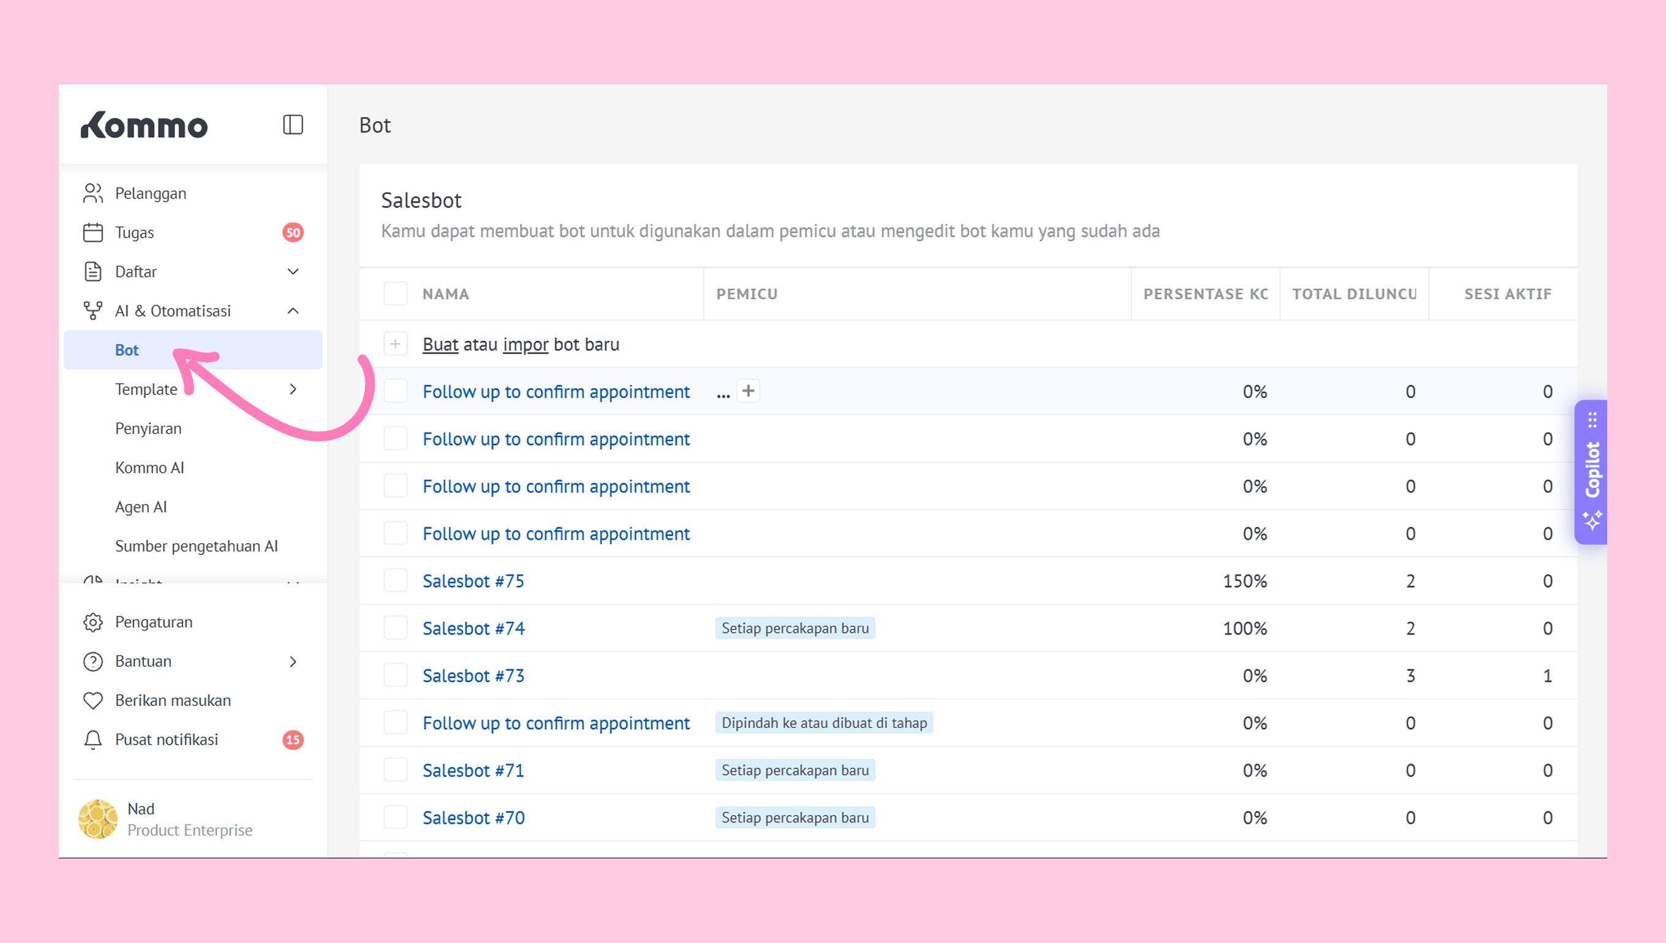1666x943 pixels.
Task: Click the Tugas calendar icon
Action: pyautogui.click(x=92, y=233)
